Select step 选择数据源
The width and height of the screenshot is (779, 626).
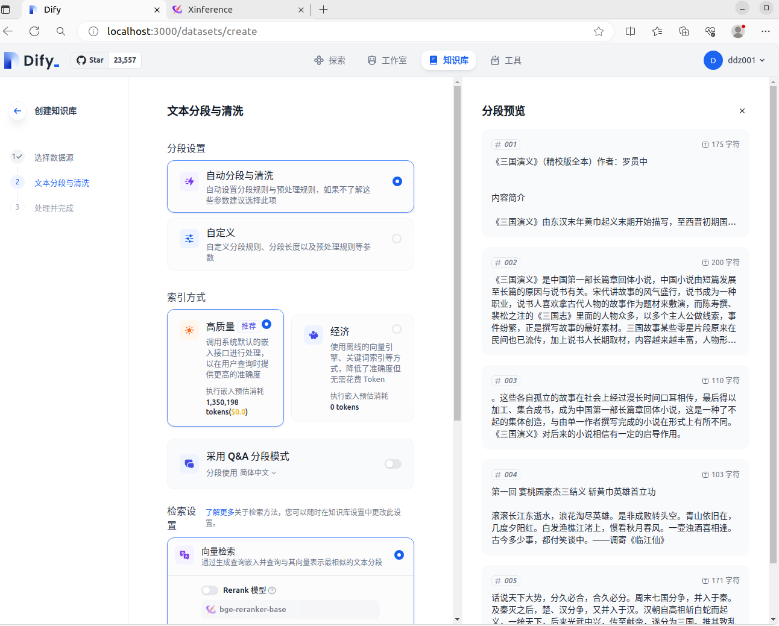pyautogui.click(x=54, y=157)
